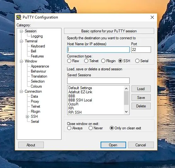Open the Appearance settings category
The width and height of the screenshot is (175, 168).
(x=40, y=66)
